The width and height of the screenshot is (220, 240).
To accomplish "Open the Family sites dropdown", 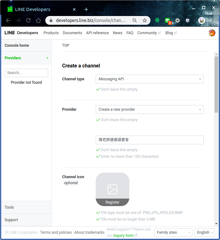I will [x=173, y=232].
